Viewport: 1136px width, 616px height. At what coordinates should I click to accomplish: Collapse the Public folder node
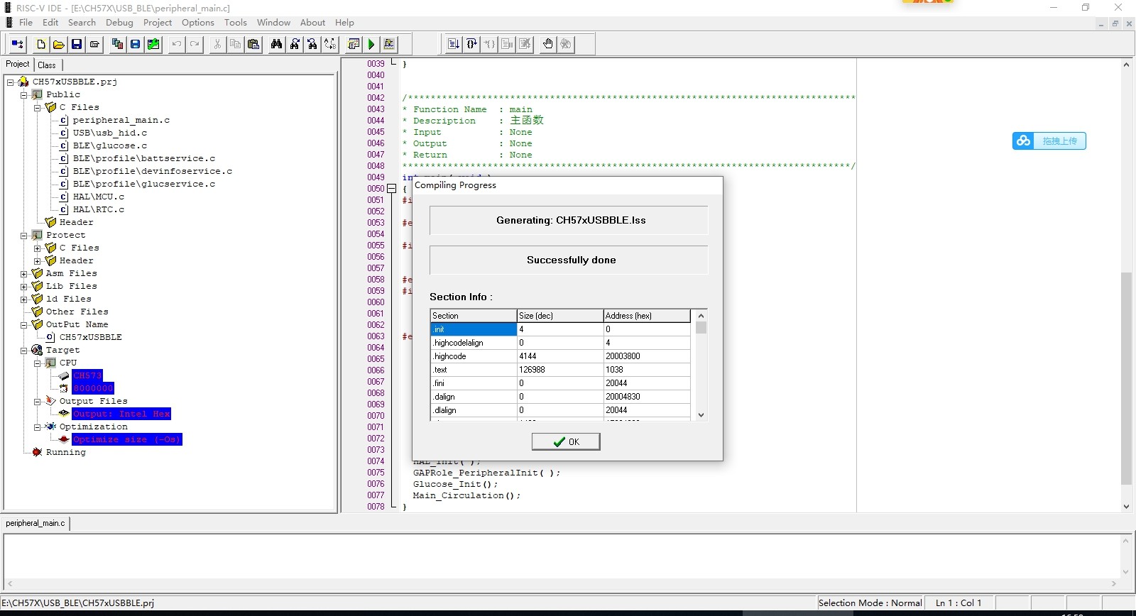pyautogui.click(x=24, y=95)
